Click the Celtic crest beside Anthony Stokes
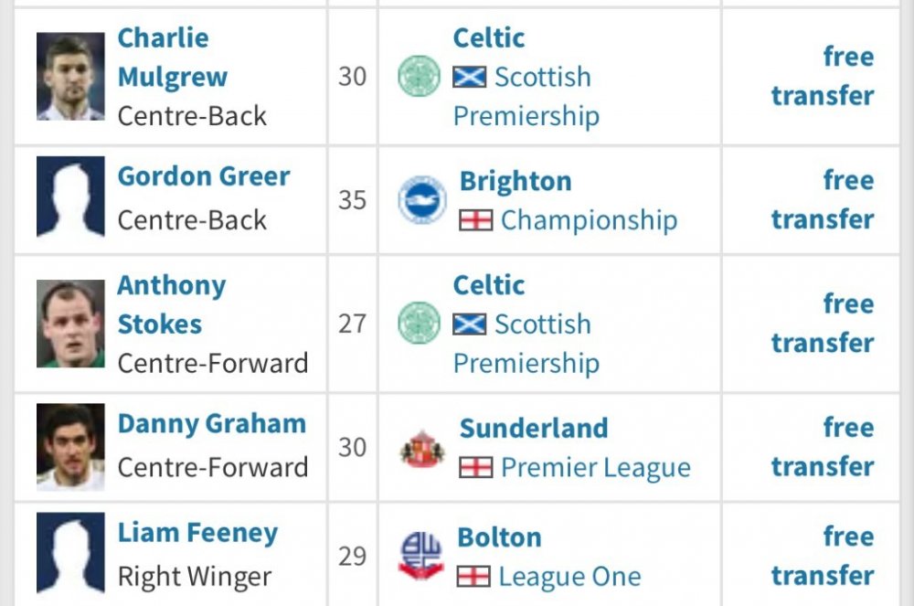 (x=420, y=324)
